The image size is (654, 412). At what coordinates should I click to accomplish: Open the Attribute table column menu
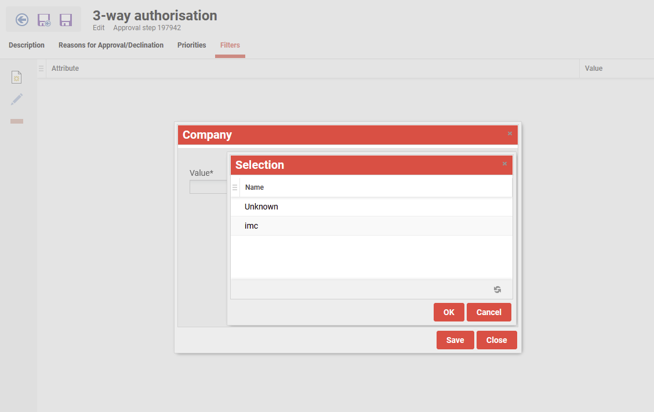tap(41, 68)
